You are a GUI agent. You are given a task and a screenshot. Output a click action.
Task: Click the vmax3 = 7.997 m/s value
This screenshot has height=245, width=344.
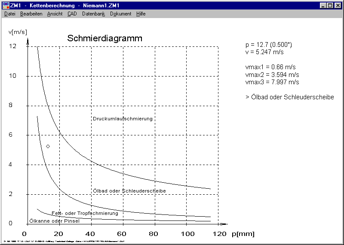pyautogui.click(x=272, y=82)
